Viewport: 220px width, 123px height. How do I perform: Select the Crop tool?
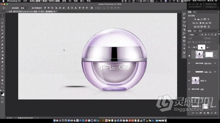point(2,30)
